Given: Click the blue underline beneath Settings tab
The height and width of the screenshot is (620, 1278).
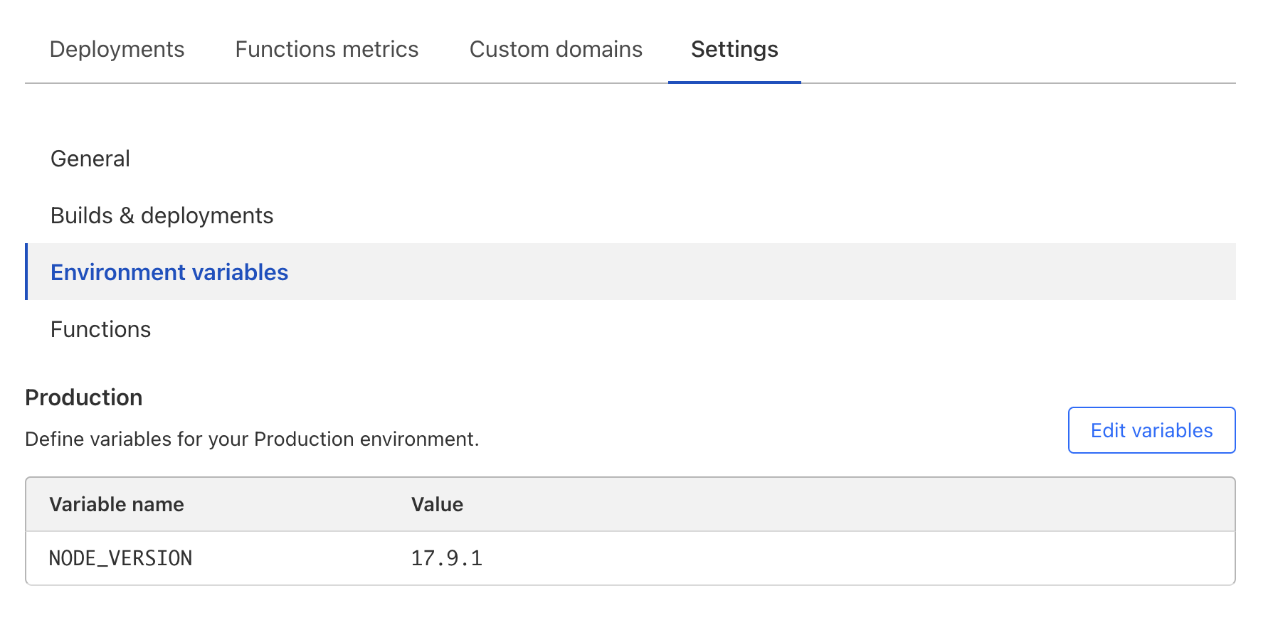Looking at the screenshot, I should click(734, 82).
